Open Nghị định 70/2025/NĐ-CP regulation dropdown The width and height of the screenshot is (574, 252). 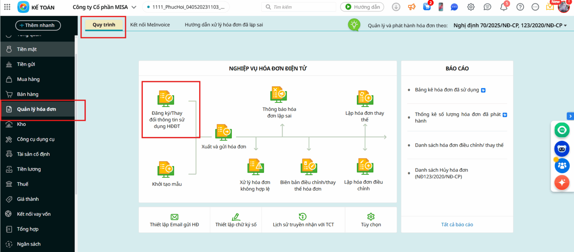[510, 25]
